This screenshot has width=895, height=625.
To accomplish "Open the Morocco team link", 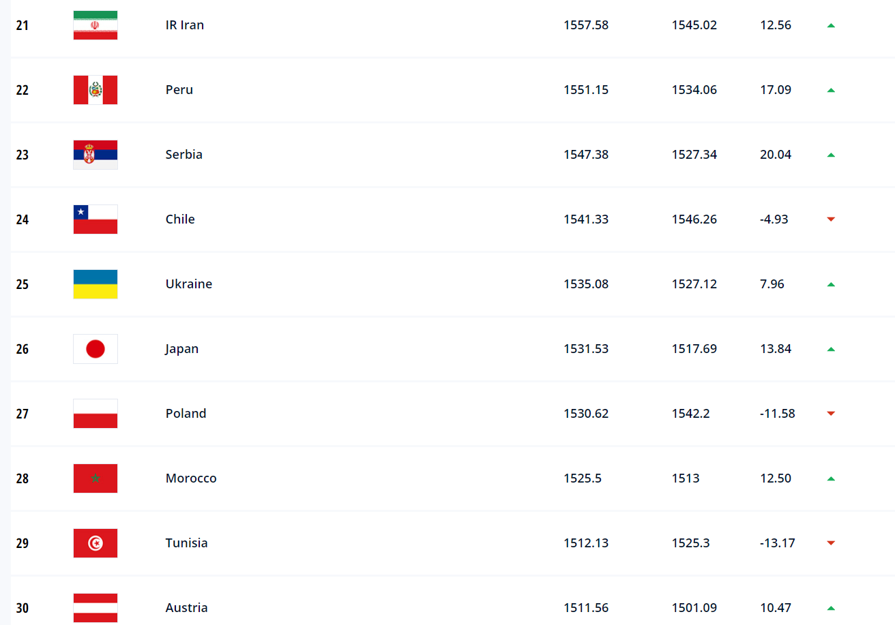I will [191, 478].
